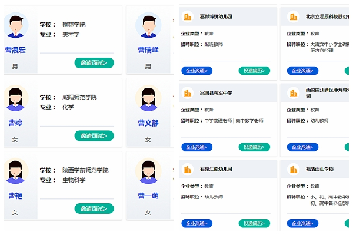Click 企业沟通 for 福清西山学校
The width and height of the screenshot is (353, 235).
coord(302,223)
